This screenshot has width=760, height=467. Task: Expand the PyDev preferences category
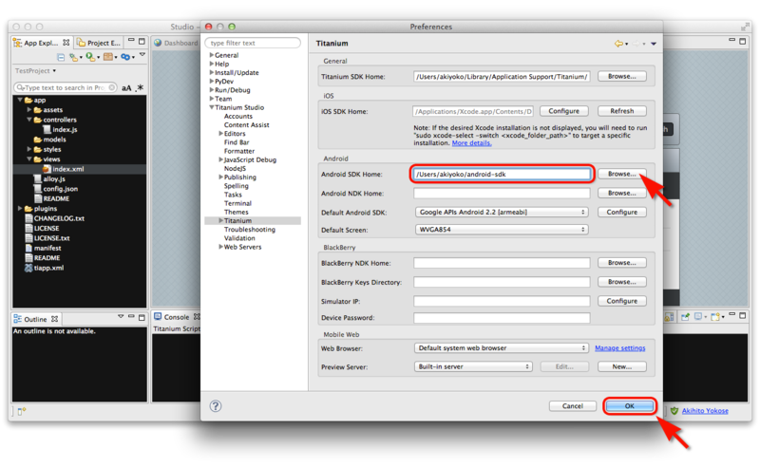(211, 82)
